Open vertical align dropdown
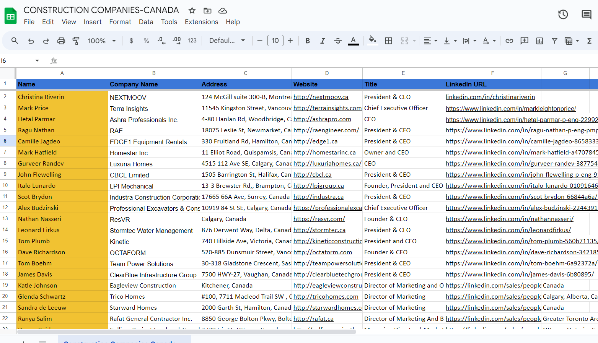Screen dimensions: 598x343 pos(450,41)
